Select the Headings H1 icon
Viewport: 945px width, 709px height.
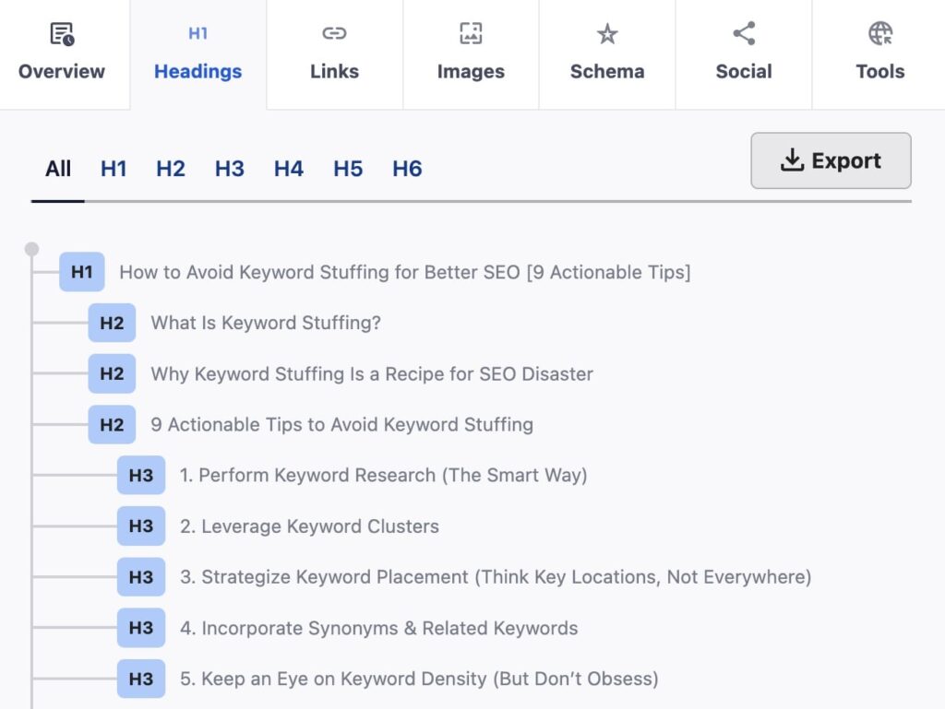tap(197, 32)
